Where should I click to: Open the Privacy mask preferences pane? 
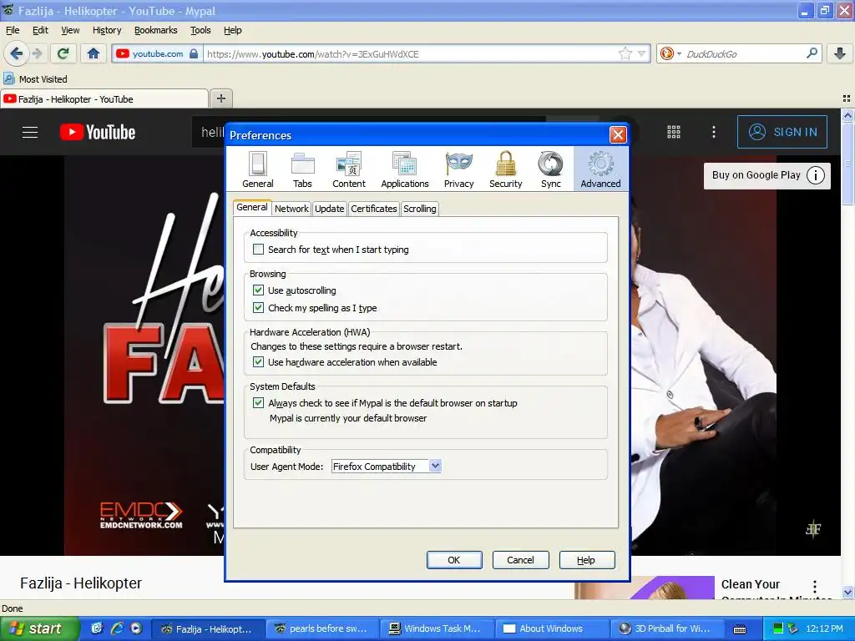(x=458, y=169)
